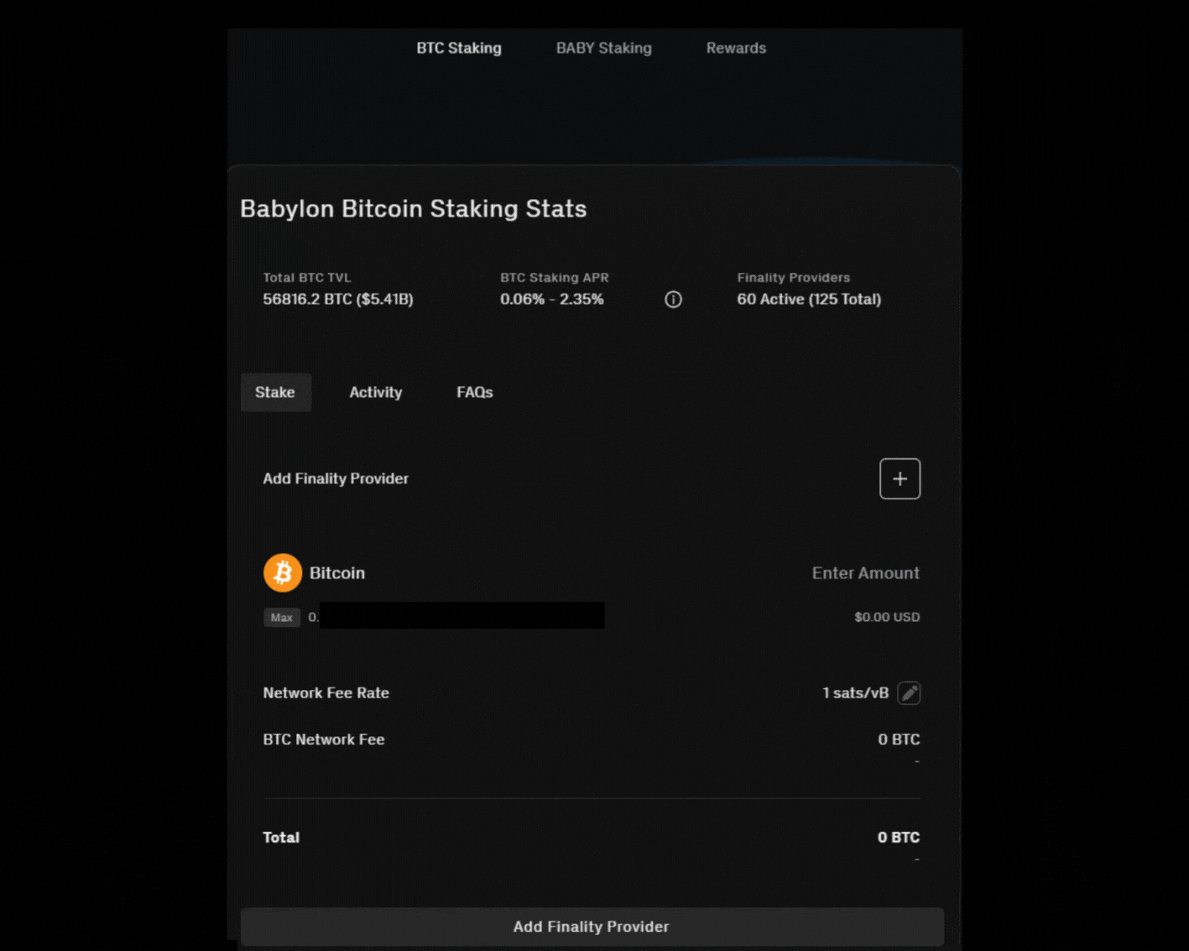Screen dimensions: 1189x951
Task: Click the Total 0 BTC value
Action: [898, 837]
